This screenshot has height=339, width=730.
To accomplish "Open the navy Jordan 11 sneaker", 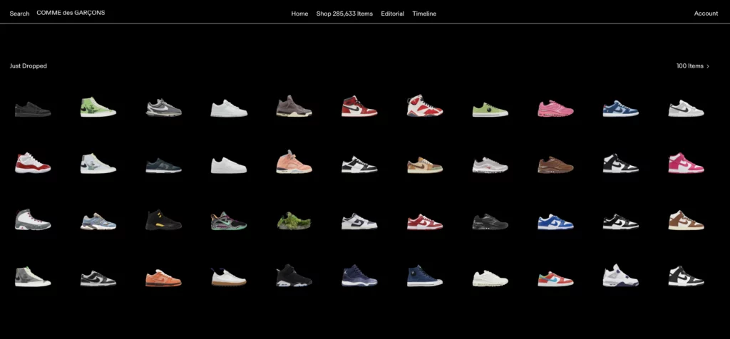I will coord(359,276).
